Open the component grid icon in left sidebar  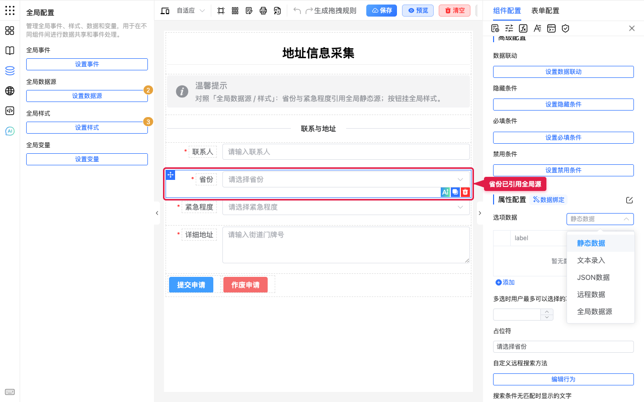click(x=10, y=31)
